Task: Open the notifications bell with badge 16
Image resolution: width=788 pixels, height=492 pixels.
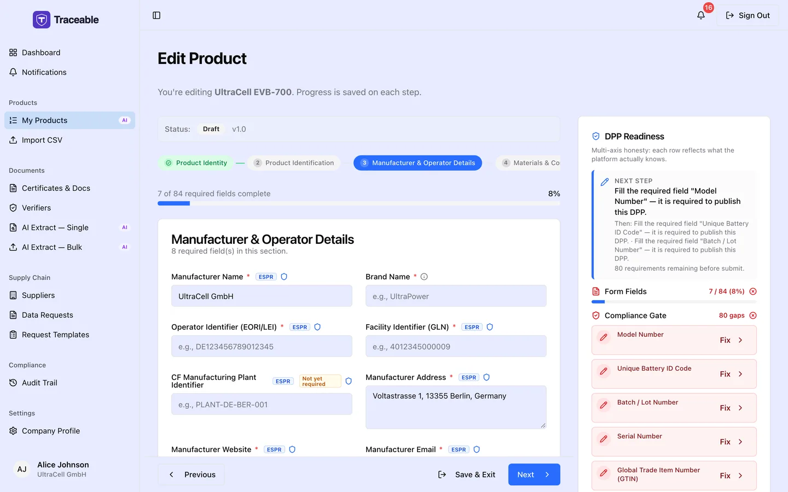Action: click(x=701, y=15)
